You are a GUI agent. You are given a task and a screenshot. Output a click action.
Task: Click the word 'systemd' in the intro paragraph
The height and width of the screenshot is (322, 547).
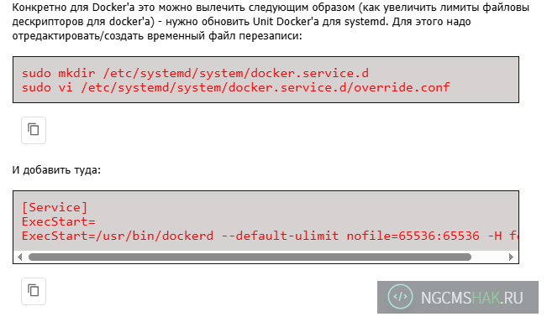(366, 22)
